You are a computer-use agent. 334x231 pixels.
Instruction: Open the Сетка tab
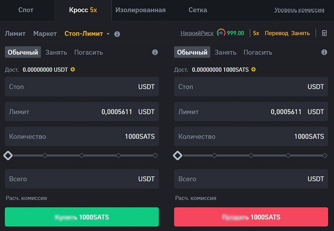click(198, 10)
